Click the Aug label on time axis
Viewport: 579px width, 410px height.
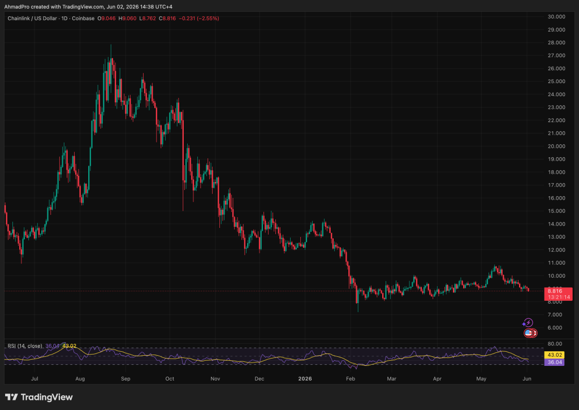80,378
